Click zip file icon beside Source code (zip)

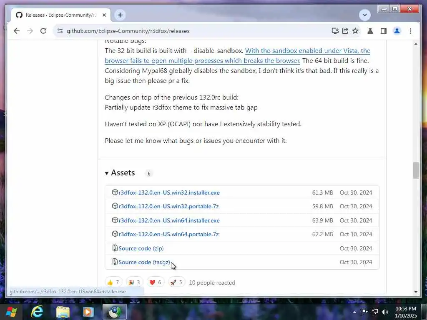pyautogui.click(x=115, y=248)
